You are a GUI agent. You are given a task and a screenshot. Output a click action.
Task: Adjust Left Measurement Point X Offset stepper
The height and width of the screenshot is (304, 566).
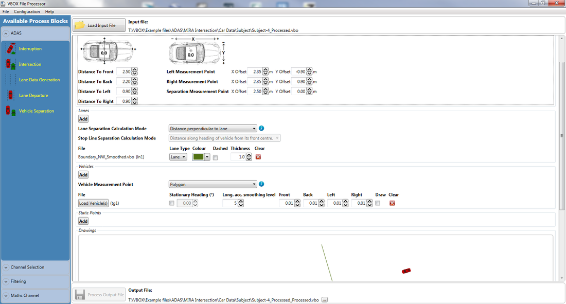point(266,71)
